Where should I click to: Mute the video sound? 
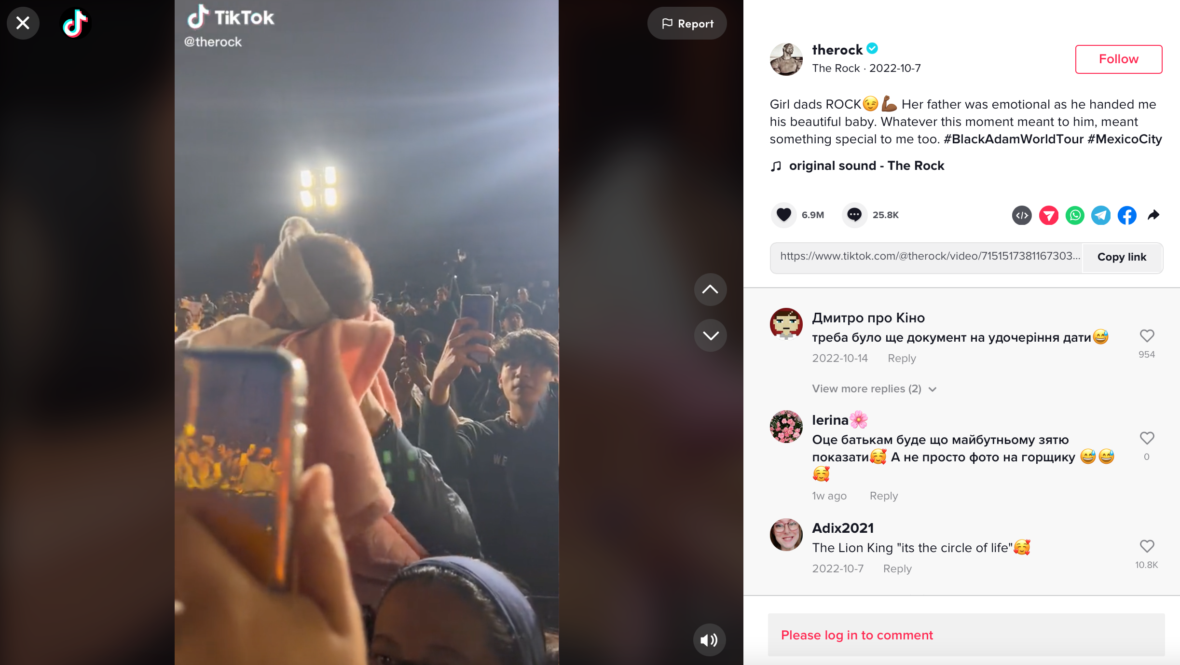[x=709, y=640]
